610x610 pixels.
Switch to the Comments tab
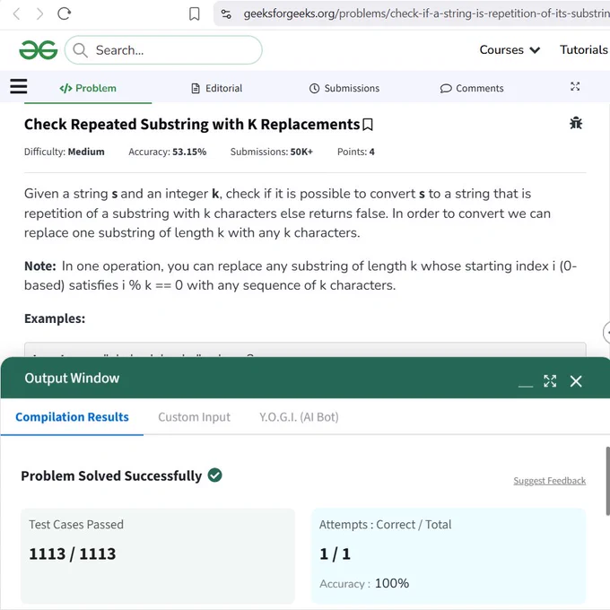pyautogui.click(x=472, y=88)
